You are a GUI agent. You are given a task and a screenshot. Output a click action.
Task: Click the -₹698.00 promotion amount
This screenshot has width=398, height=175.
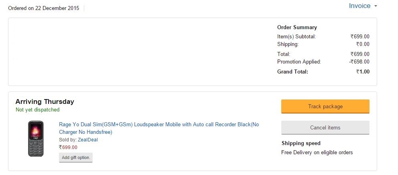click(x=359, y=62)
